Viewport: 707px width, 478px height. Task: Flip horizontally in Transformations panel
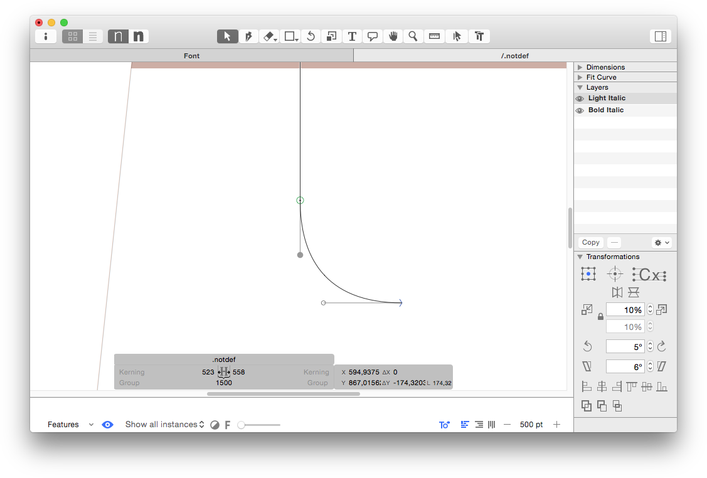(x=617, y=292)
